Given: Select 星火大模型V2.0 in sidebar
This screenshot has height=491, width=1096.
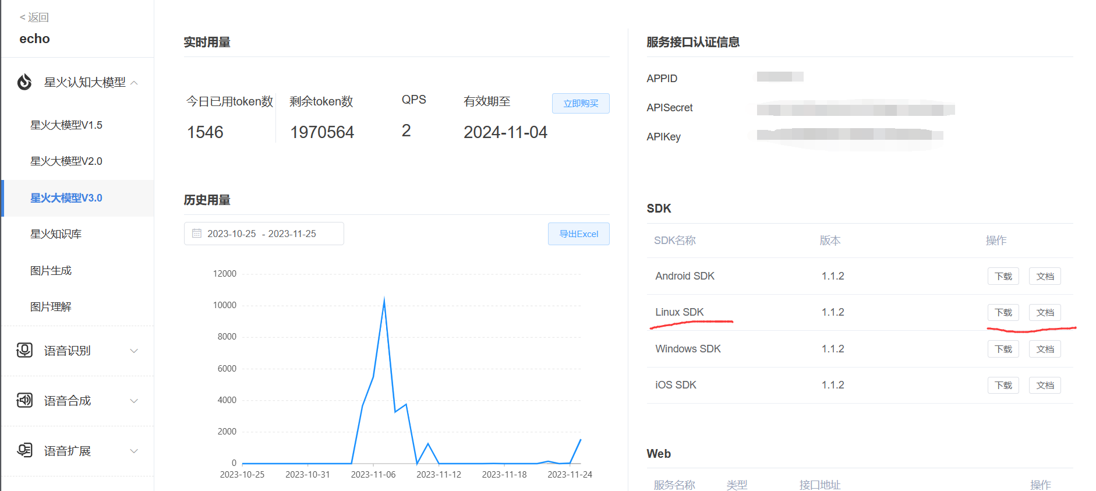Looking at the screenshot, I should point(66,161).
